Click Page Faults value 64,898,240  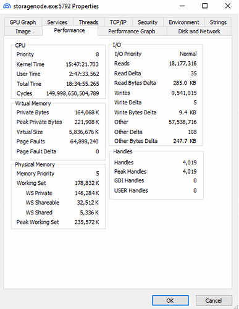pos(84,142)
